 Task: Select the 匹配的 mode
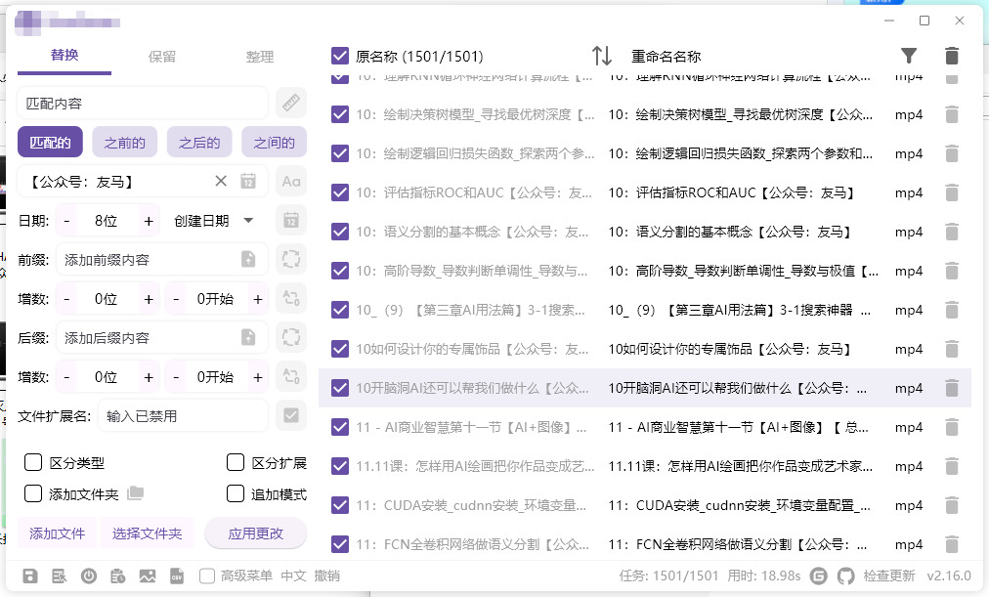(x=50, y=143)
